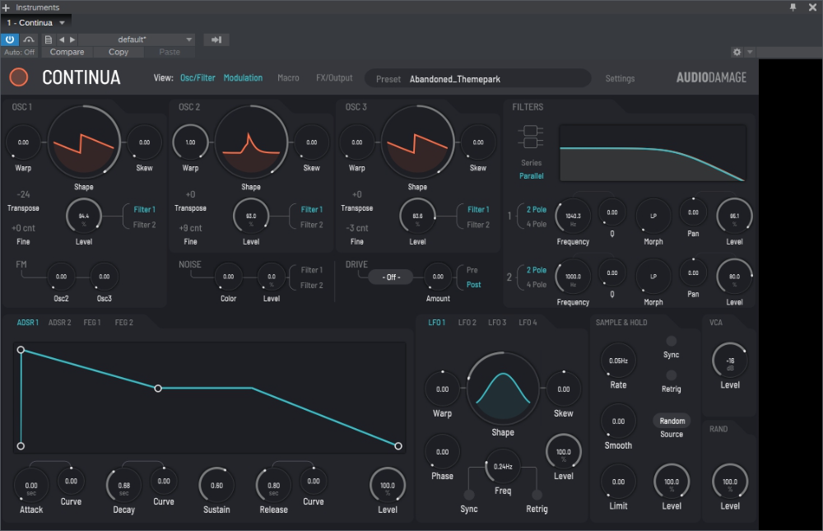This screenshot has height=531, width=823.
Task: Switch to the FEG 1 tab
Action: (92, 323)
